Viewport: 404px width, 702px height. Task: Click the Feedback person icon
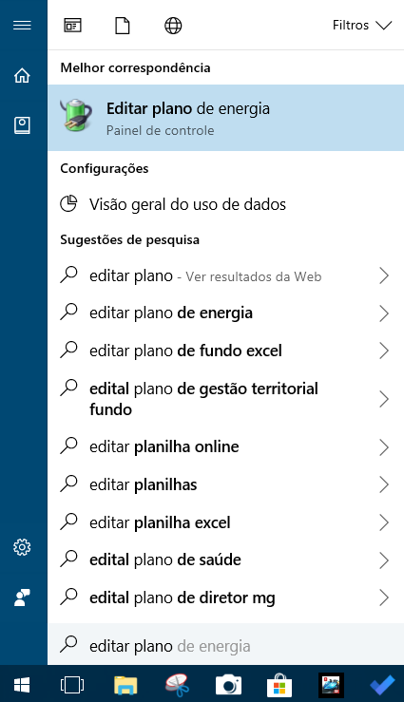[22, 598]
